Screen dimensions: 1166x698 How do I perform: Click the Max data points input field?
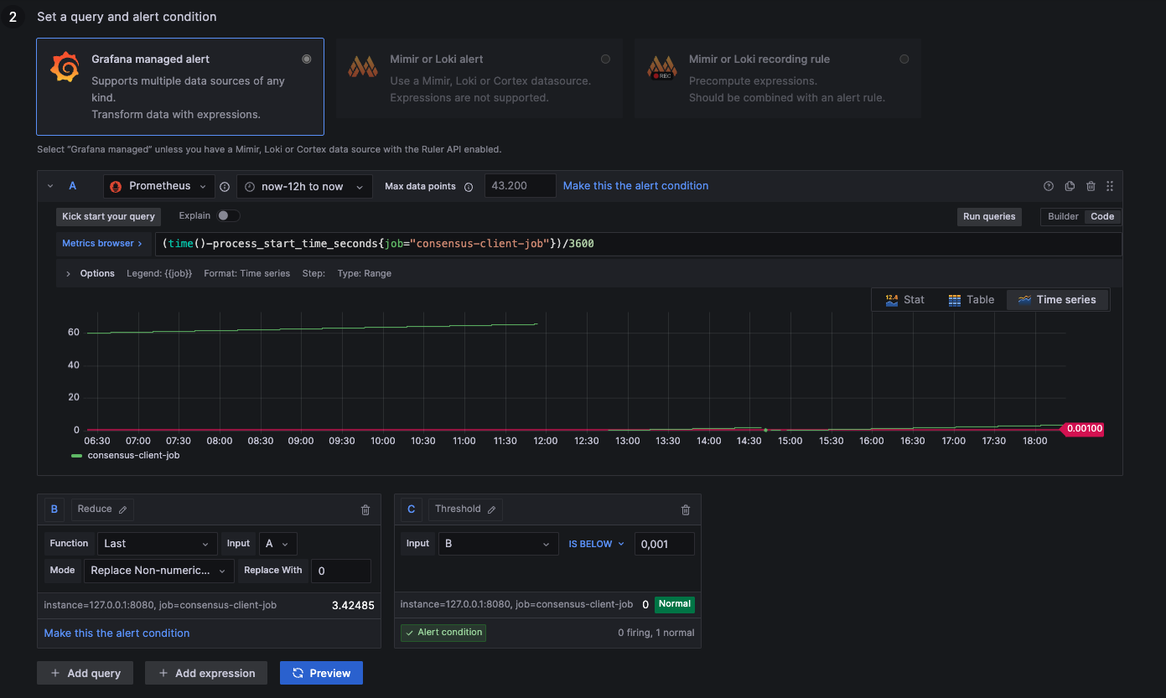pyautogui.click(x=520, y=186)
